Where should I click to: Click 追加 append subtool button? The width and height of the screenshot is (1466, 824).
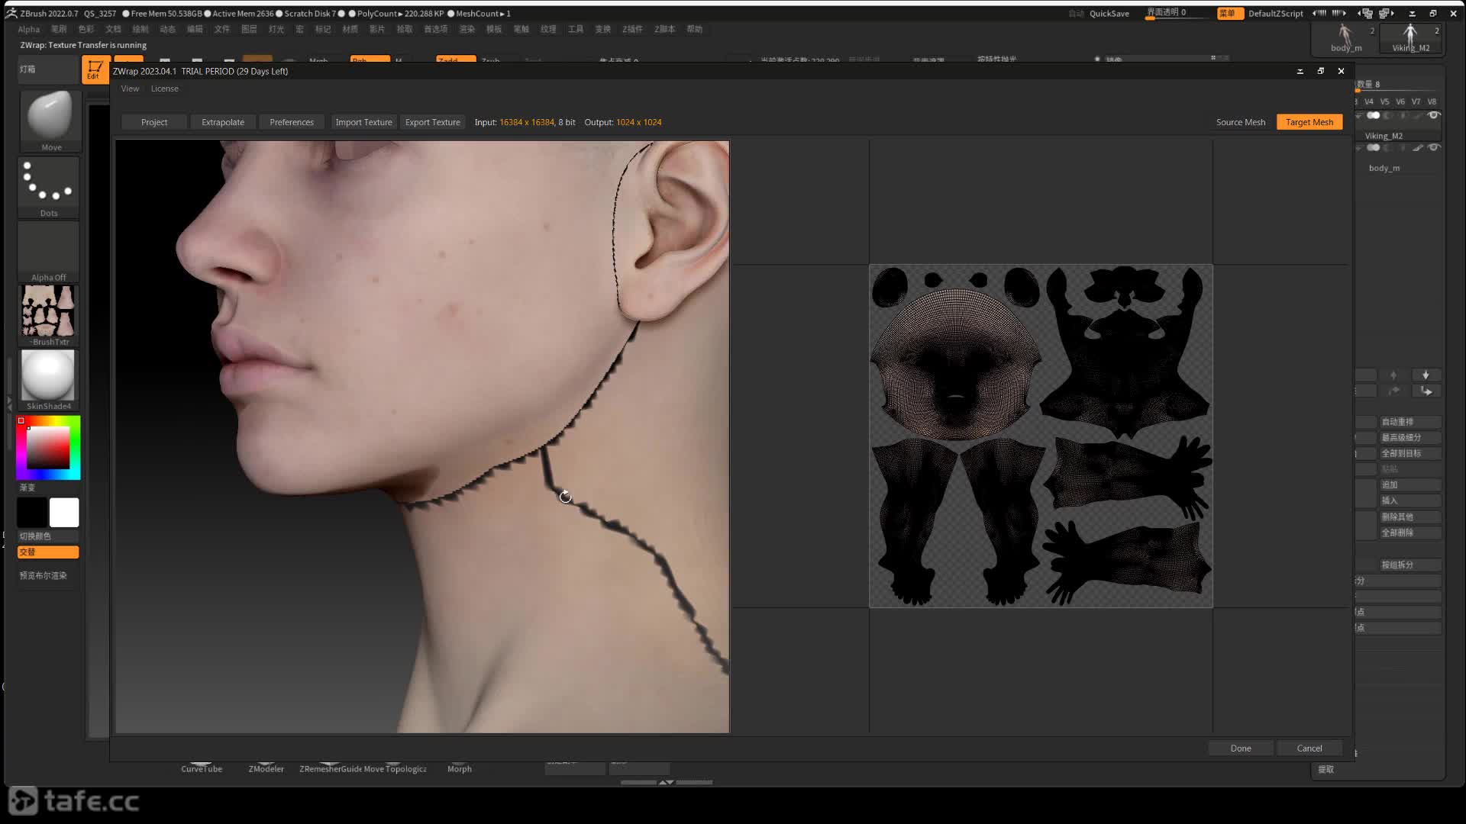pos(1409,485)
